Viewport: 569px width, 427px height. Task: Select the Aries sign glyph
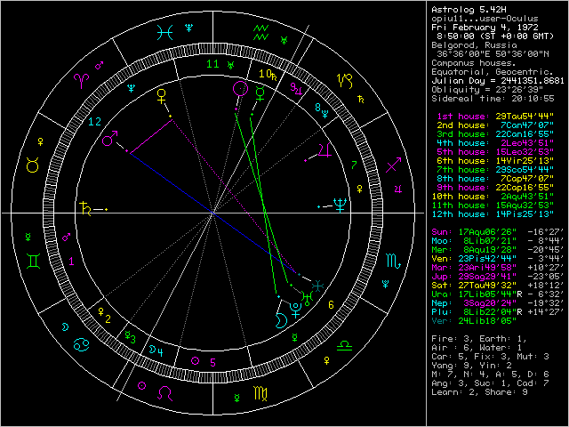pos(81,81)
